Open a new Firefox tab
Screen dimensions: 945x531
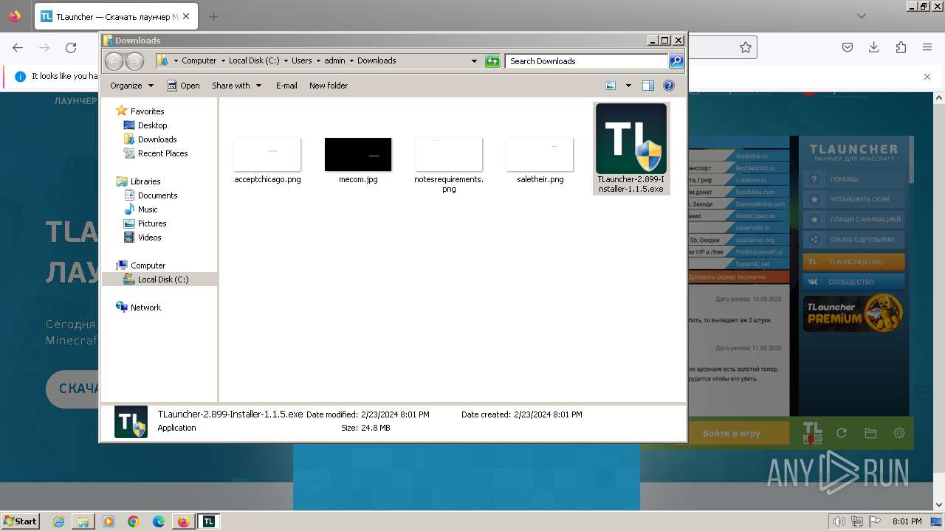point(213,16)
